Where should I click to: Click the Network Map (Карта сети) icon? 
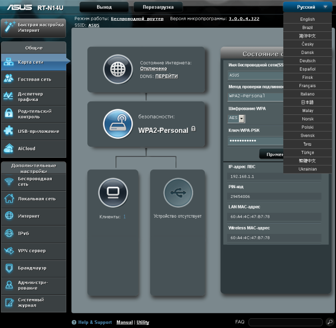(x=9, y=62)
